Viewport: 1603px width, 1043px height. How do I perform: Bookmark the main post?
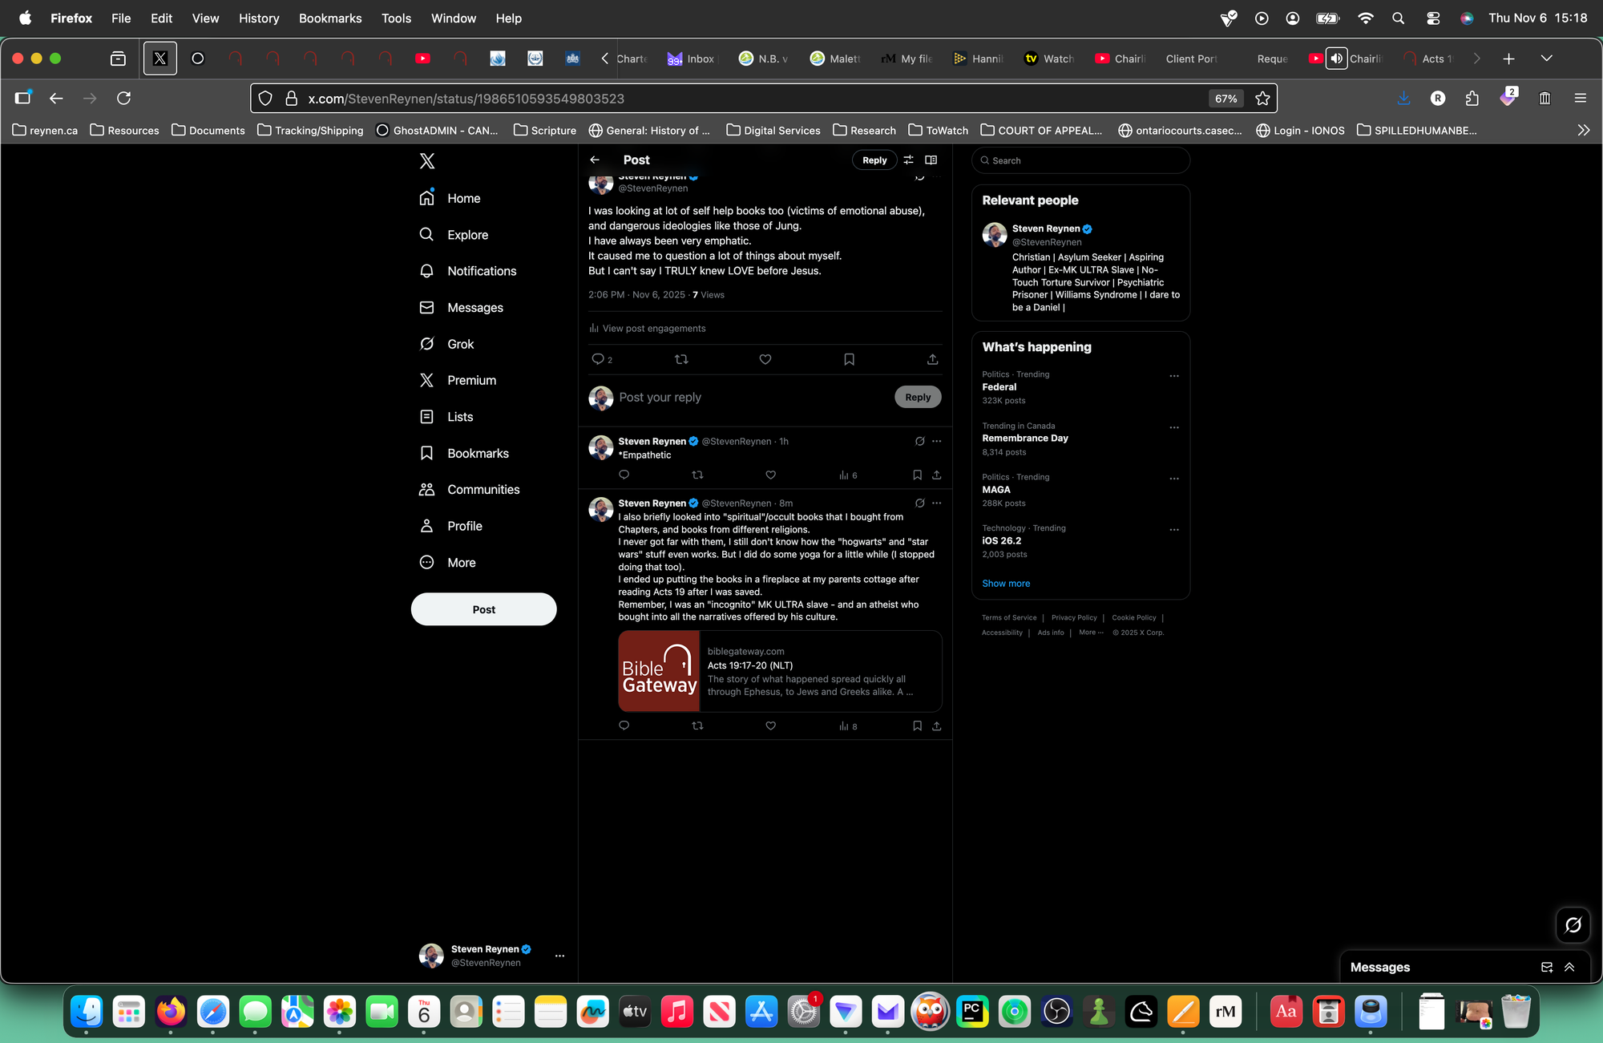[x=849, y=359]
